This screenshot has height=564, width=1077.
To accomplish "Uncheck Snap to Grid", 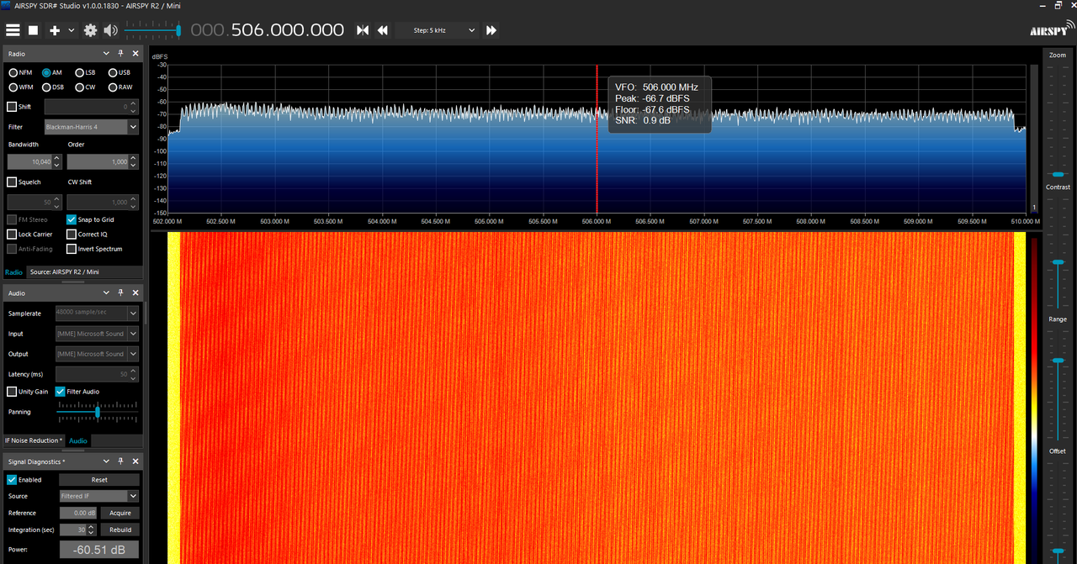I will 72,219.
